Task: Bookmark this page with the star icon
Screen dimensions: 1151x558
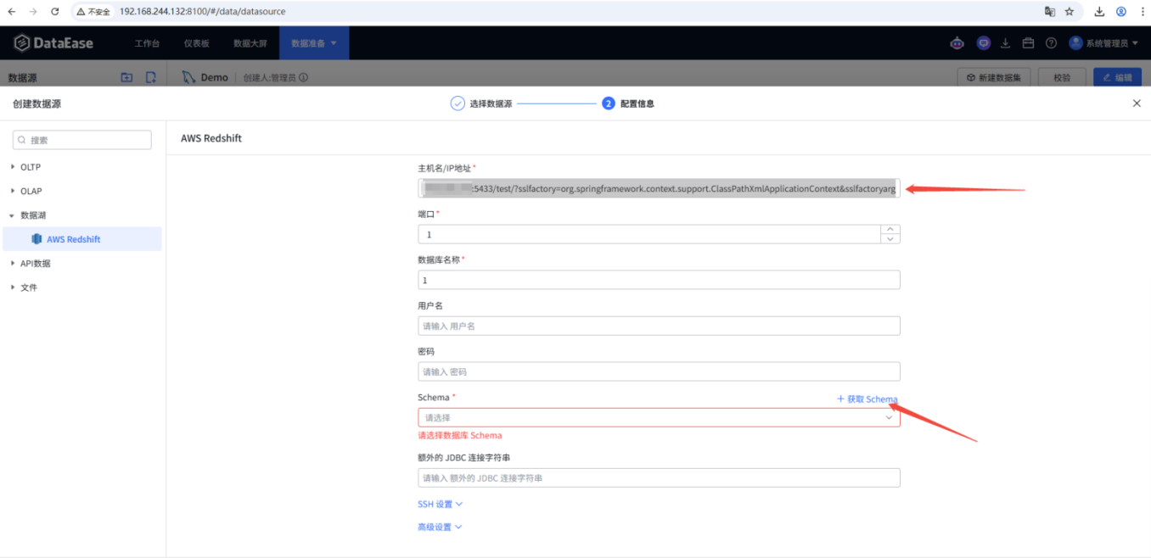Action: [1070, 12]
